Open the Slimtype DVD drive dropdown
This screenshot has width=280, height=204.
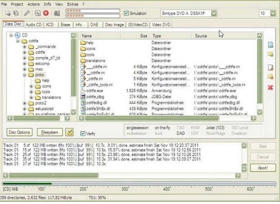[x=214, y=13]
